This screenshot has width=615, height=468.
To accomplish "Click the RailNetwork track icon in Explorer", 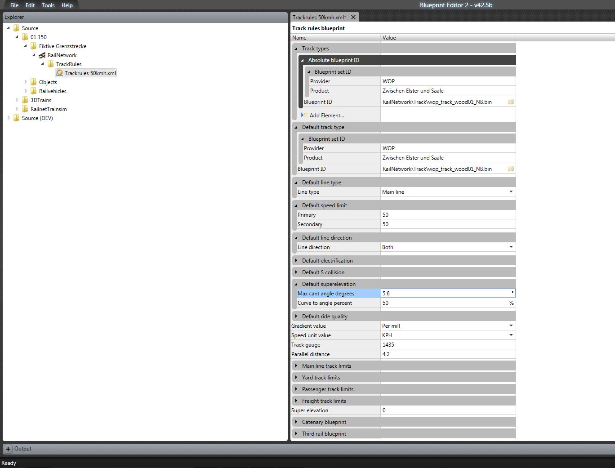I will pos(42,55).
